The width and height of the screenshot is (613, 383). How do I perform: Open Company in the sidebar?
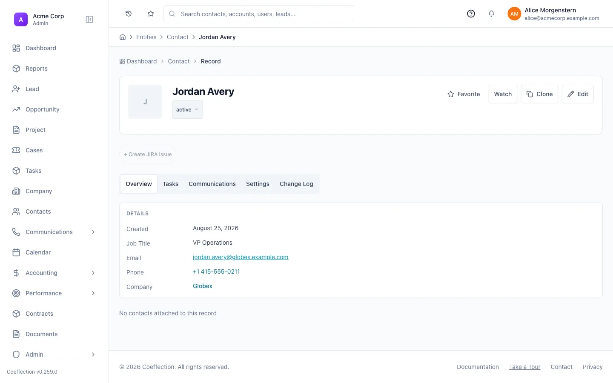coord(54,191)
